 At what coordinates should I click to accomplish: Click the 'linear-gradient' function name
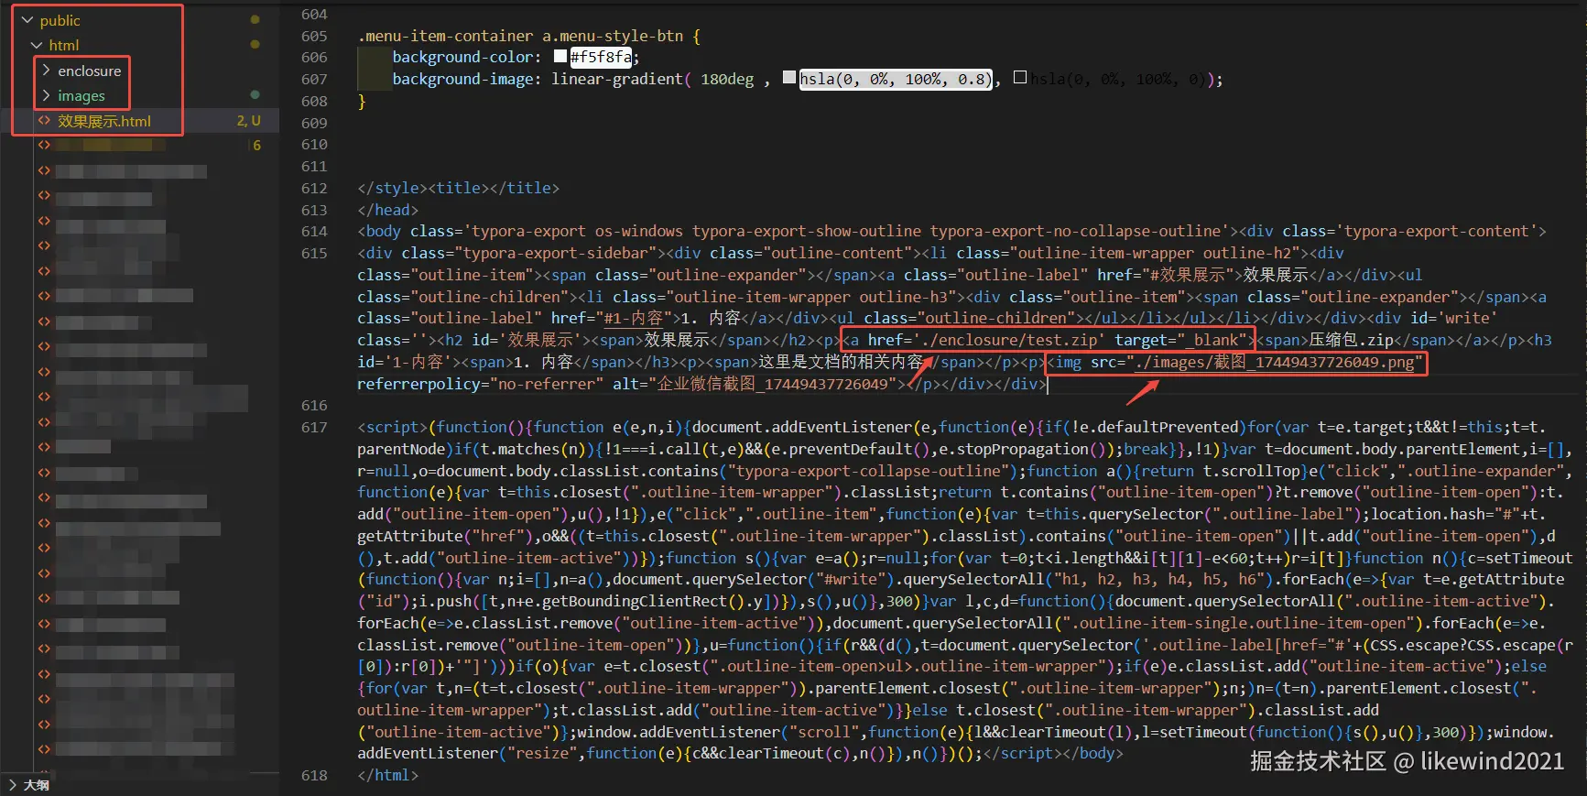click(x=617, y=80)
